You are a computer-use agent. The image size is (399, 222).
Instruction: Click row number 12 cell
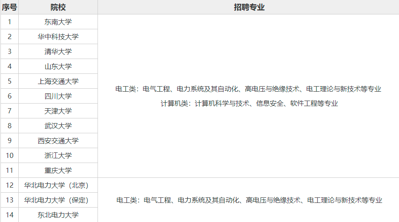pyautogui.click(x=9, y=185)
